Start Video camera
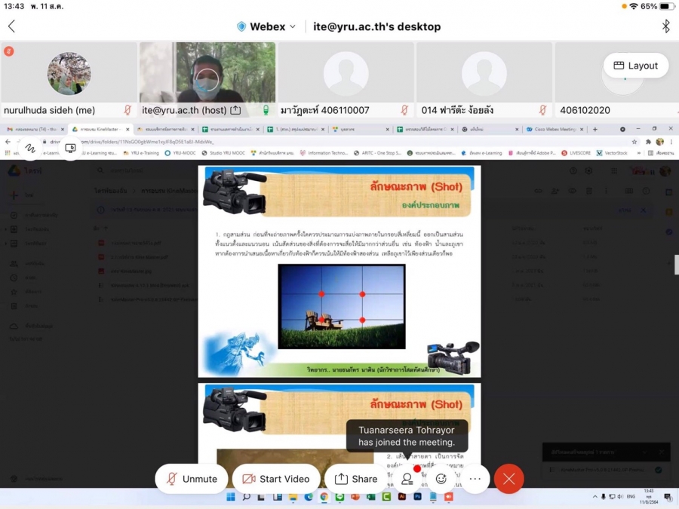 pos(275,479)
